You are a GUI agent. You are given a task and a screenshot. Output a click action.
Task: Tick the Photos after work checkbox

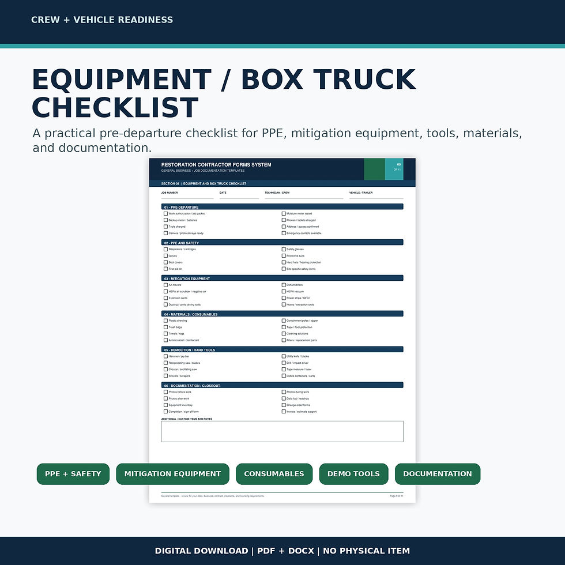coord(166,398)
